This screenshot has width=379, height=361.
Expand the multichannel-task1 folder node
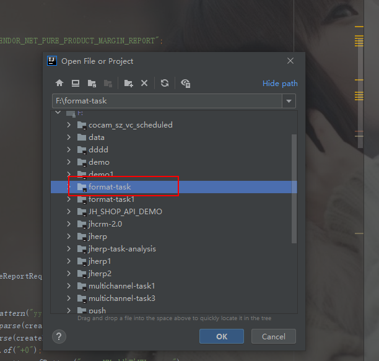69,286
